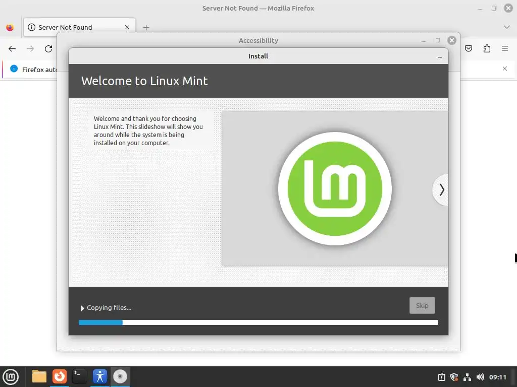Screen dimensions: 517x387
Task: Minimize the Accessibility window
Action: (424, 41)
